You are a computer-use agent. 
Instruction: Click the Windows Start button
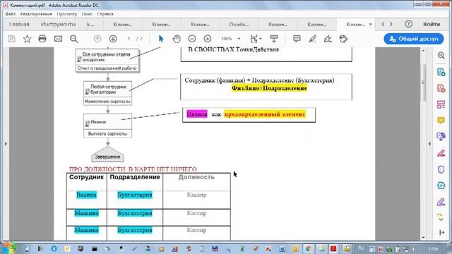point(9,248)
